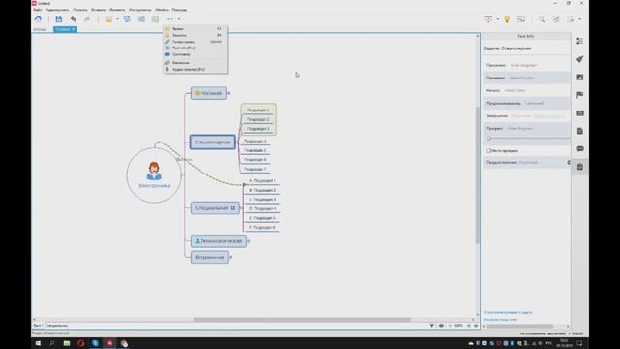The height and width of the screenshot is (349, 620).
Task: Click the three-dots more insert icon
Action: click(170, 19)
